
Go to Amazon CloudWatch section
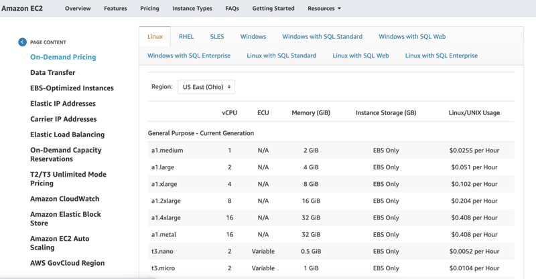(x=64, y=199)
